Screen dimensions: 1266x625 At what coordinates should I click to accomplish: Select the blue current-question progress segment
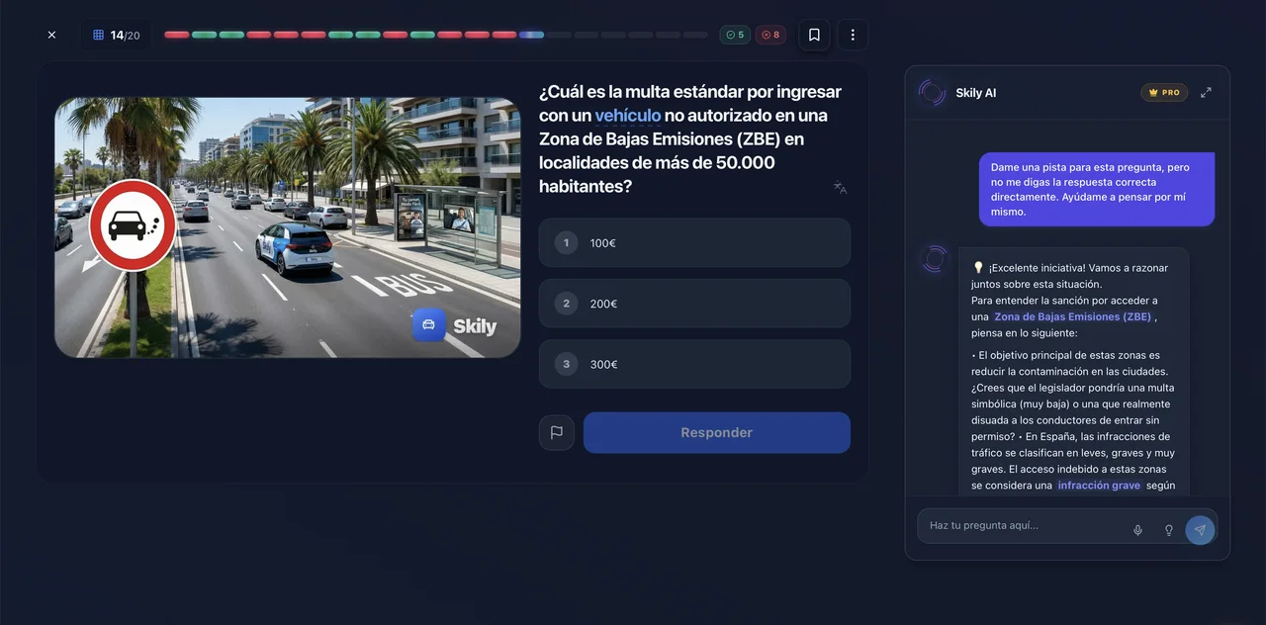[x=531, y=35]
